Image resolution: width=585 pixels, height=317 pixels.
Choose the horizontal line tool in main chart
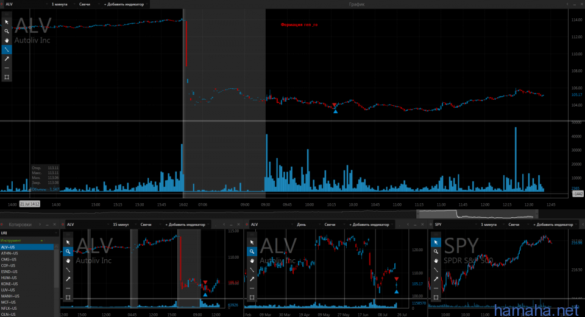click(7, 68)
